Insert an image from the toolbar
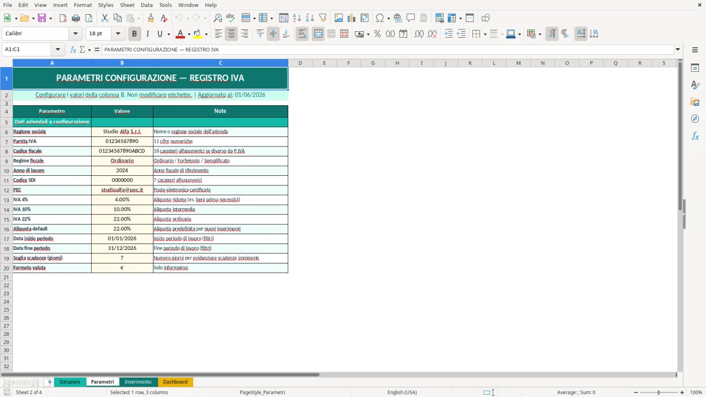The image size is (706, 397). click(339, 18)
